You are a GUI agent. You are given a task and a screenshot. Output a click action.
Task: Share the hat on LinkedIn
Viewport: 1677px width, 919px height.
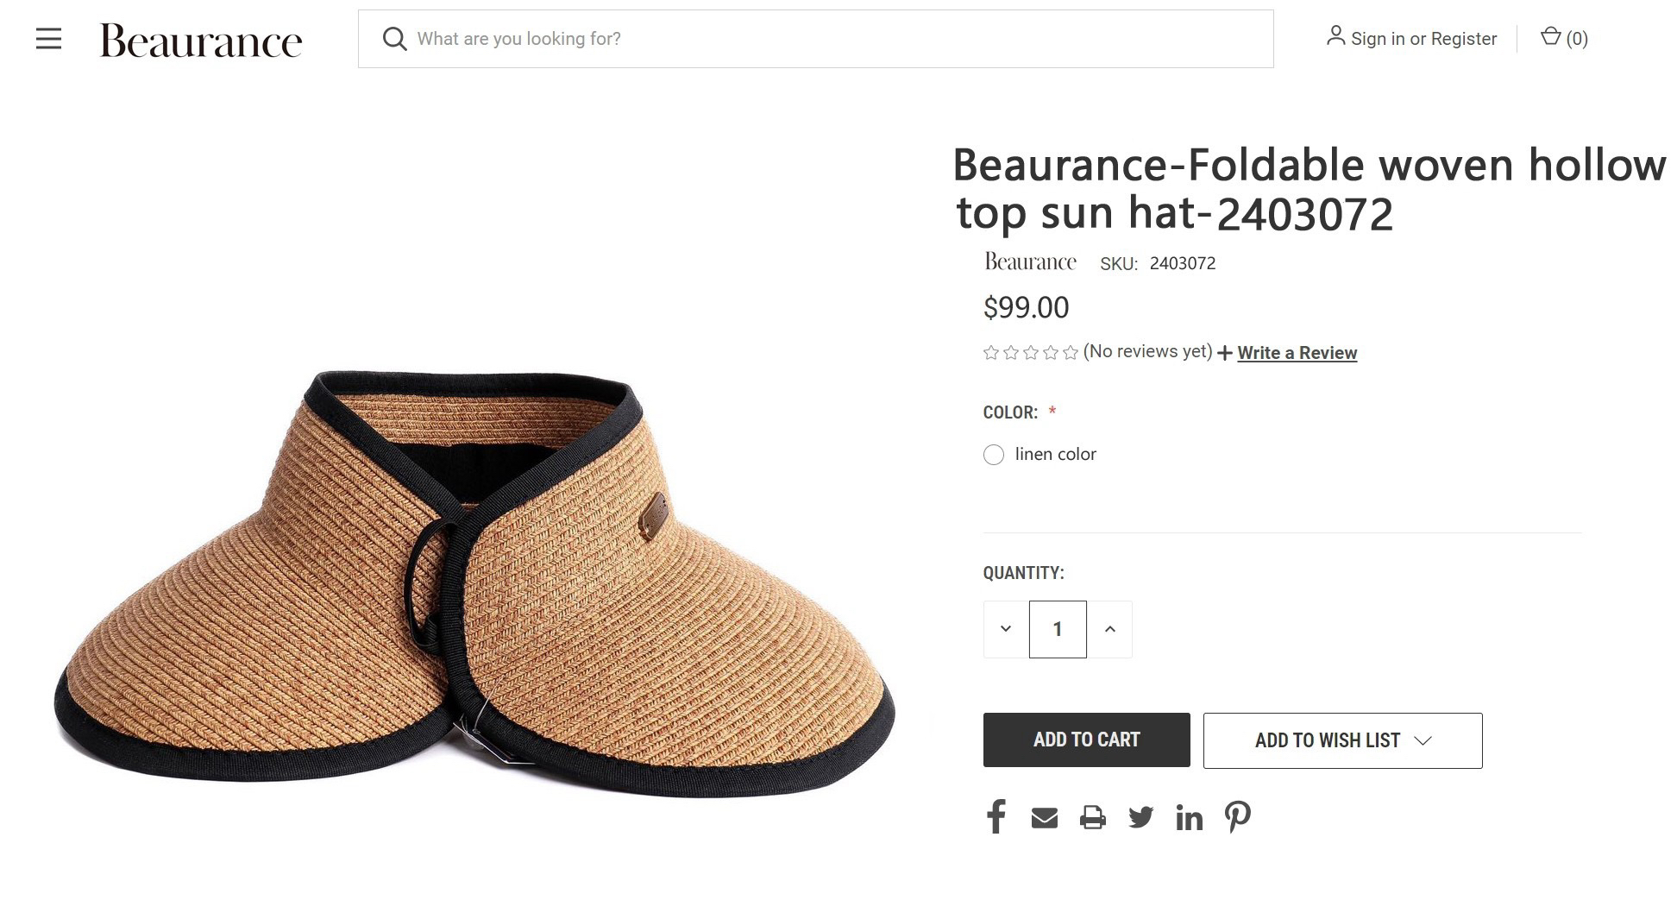coord(1189,817)
